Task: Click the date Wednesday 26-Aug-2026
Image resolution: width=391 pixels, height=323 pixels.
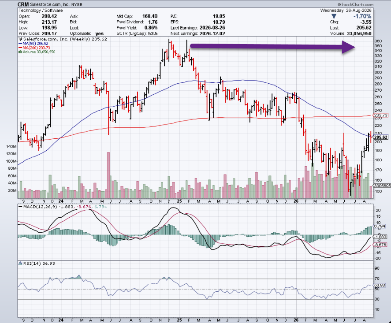Action: click(346, 11)
